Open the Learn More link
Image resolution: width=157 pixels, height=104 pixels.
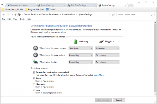(x=99, y=75)
